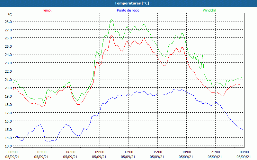Click the 06/09/21 date label

(244, 157)
